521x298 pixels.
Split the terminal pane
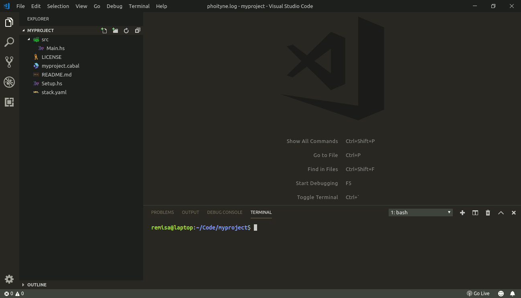tap(475, 212)
